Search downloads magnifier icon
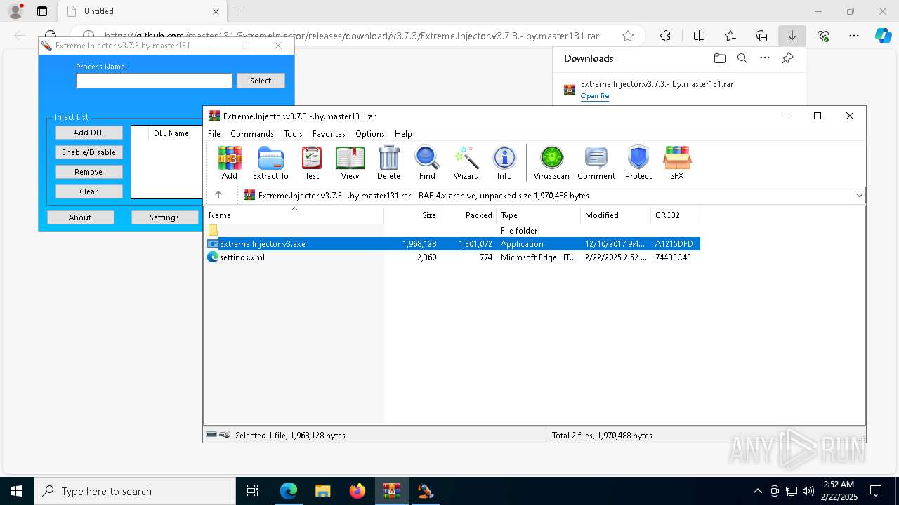The width and height of the screenshot is (899, 505). click(742, 58)
